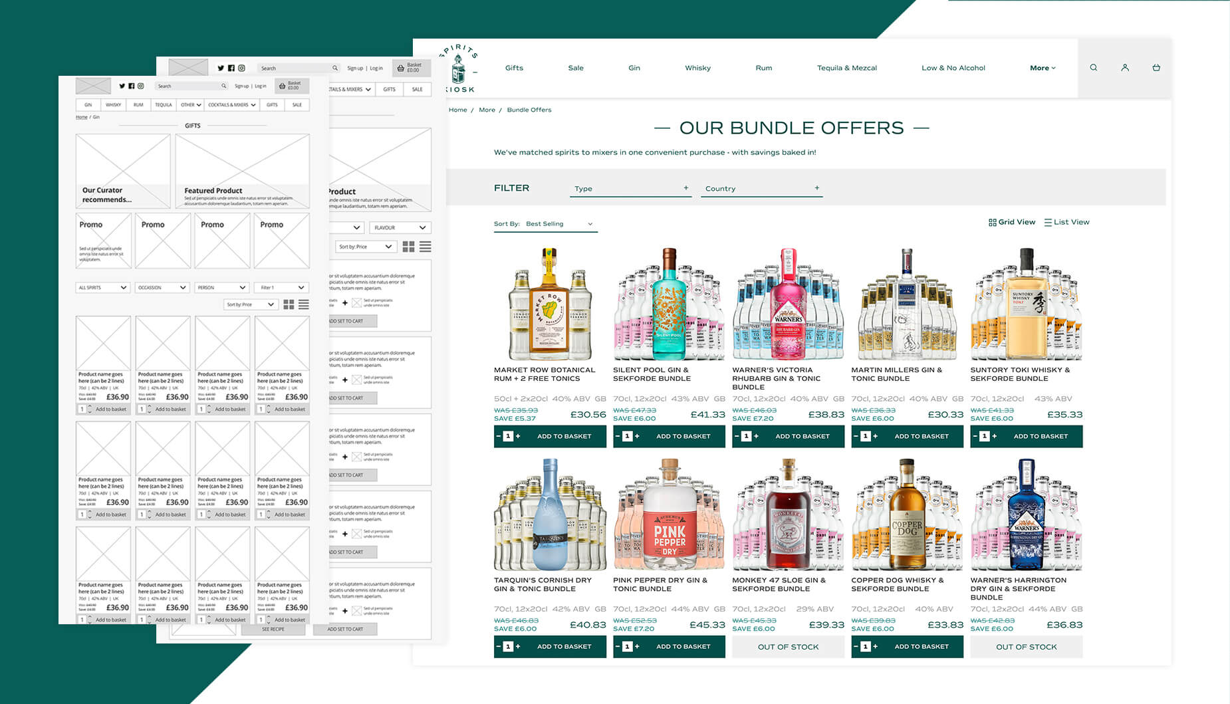Open Whisky in main navigation

(698, 68)
